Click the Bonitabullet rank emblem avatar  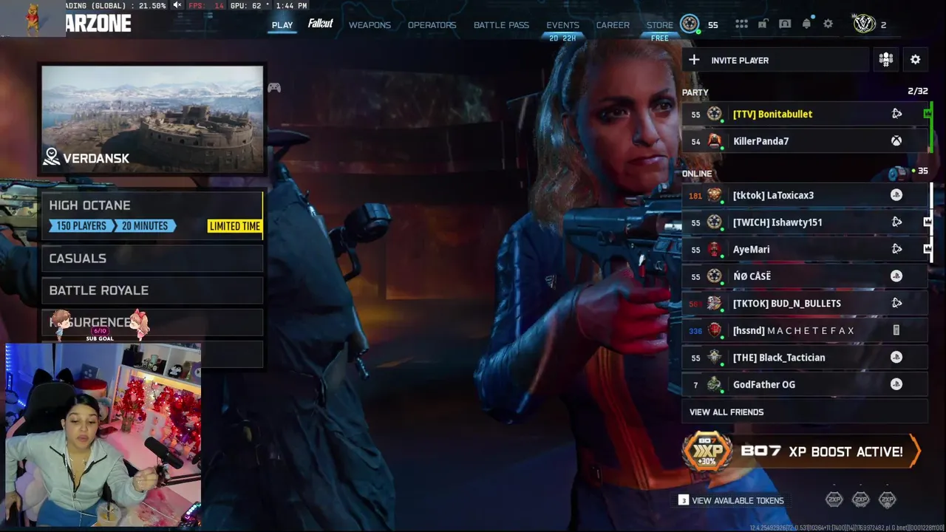pos(714,114)
